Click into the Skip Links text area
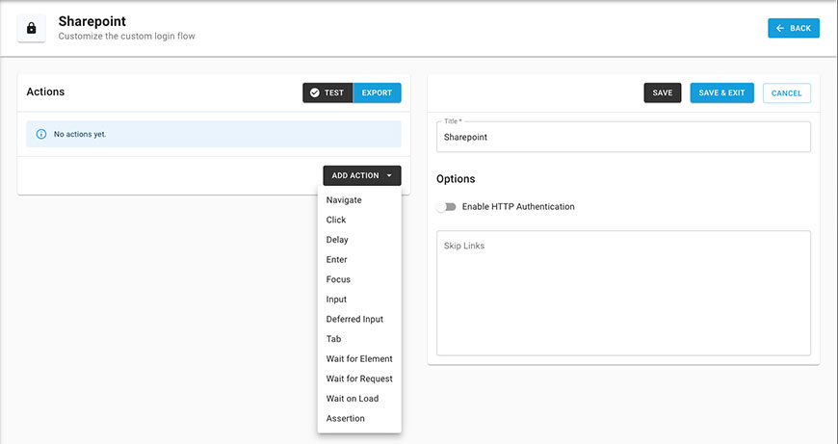Screen dimensions: 838x444 click(x=623, y=293)
